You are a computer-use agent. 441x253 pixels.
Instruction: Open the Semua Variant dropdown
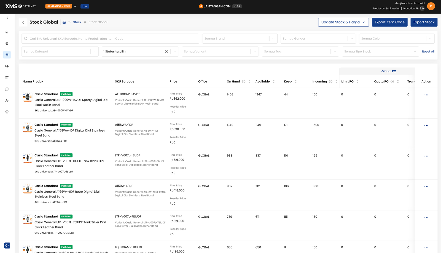click(x=220, y=52)
